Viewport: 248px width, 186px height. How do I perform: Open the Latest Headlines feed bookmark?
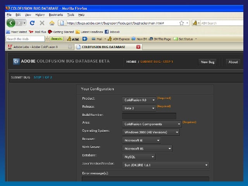point(90,32)
